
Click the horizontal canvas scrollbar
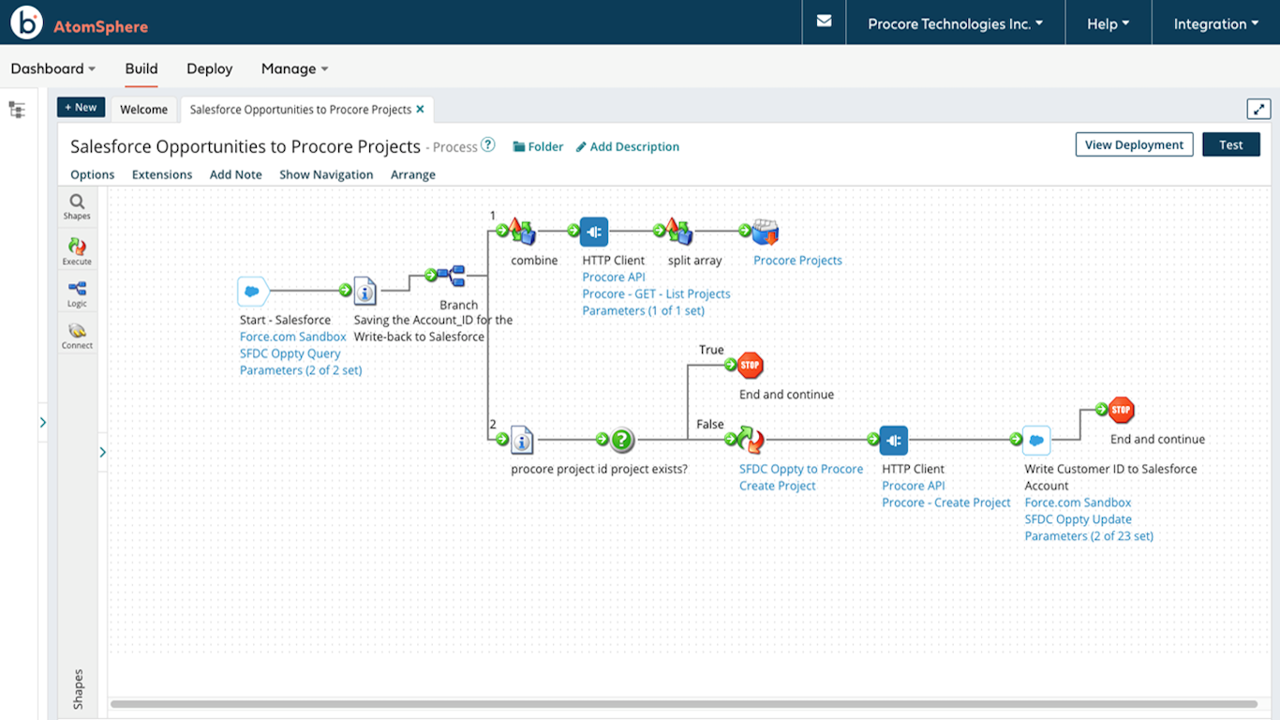pos(683,704)
